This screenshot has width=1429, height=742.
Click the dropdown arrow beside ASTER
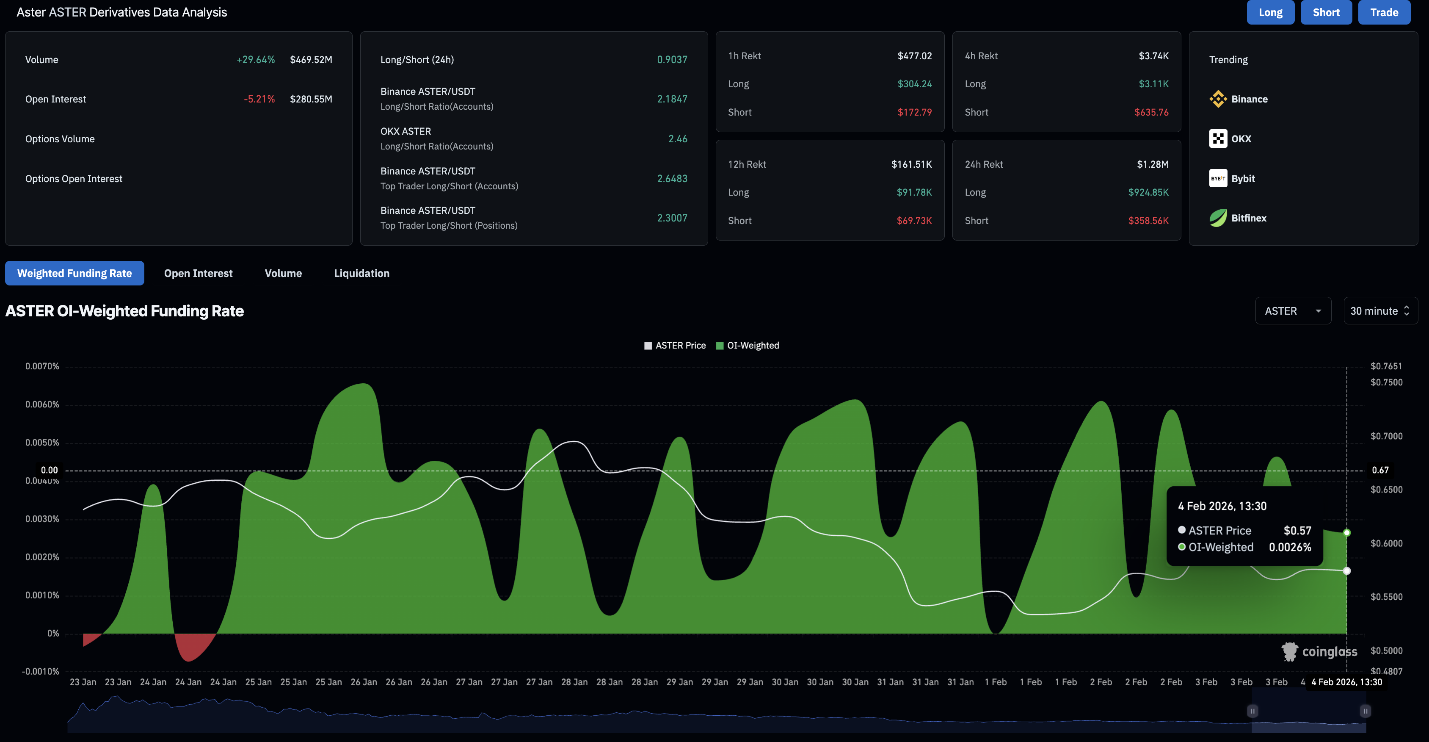[x=1318, y=311]
